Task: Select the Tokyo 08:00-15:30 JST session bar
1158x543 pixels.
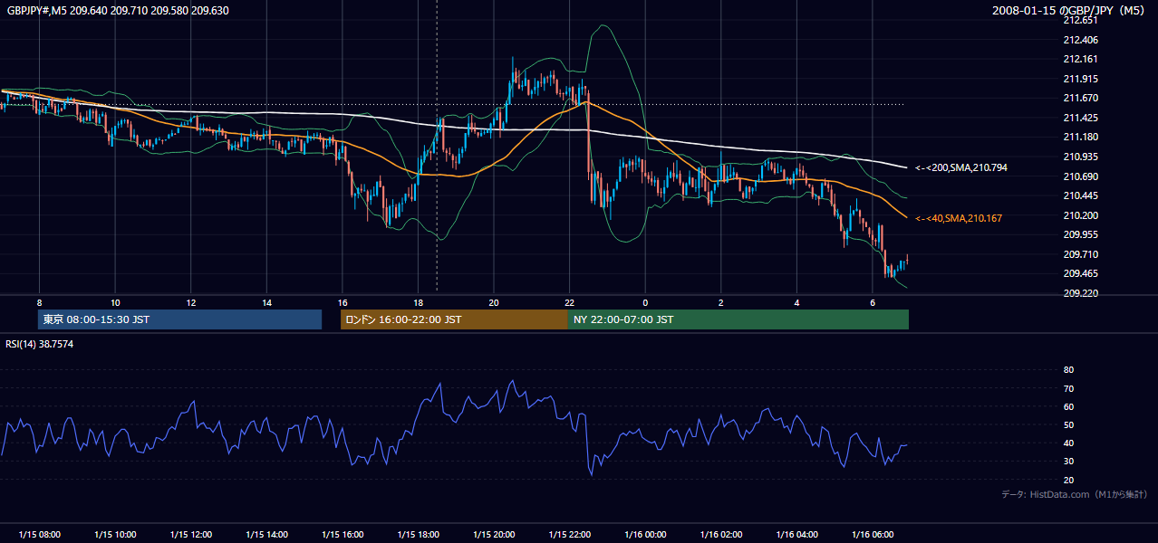Action: (x=179, y=319)
